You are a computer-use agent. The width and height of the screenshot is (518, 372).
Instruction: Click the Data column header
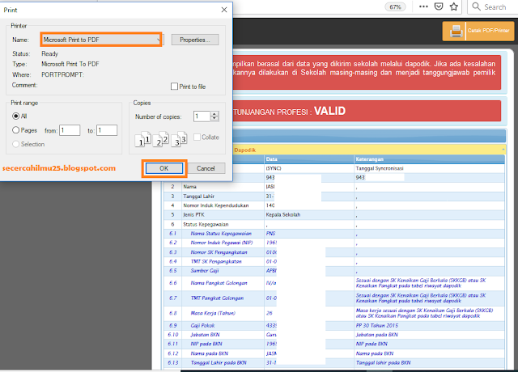click(272, 159)
